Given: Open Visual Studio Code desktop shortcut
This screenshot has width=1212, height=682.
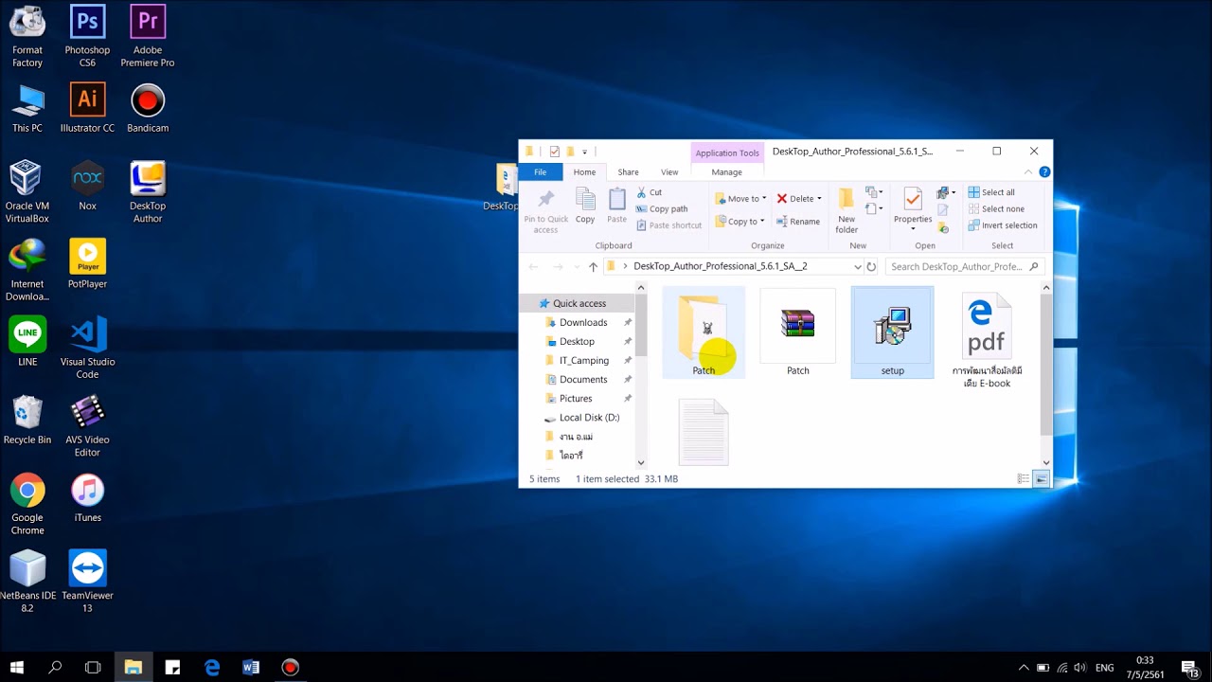Looking at the screenshot, I should tap(87, 348).
